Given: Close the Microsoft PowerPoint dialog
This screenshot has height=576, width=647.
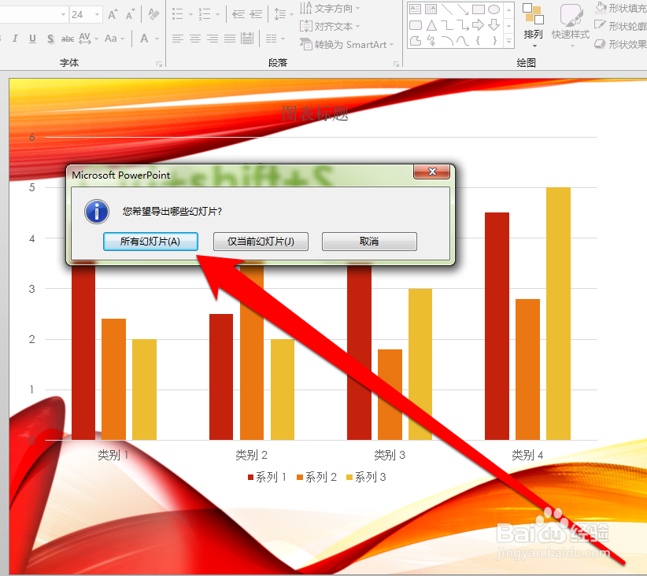Looking at the screenshot, I should 431,172.
